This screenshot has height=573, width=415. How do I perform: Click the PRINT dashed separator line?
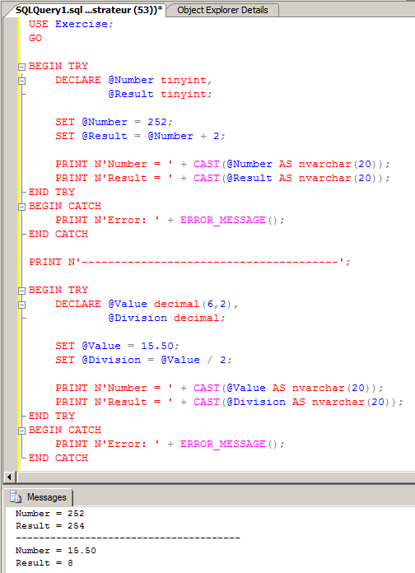(x=189, y=262)
